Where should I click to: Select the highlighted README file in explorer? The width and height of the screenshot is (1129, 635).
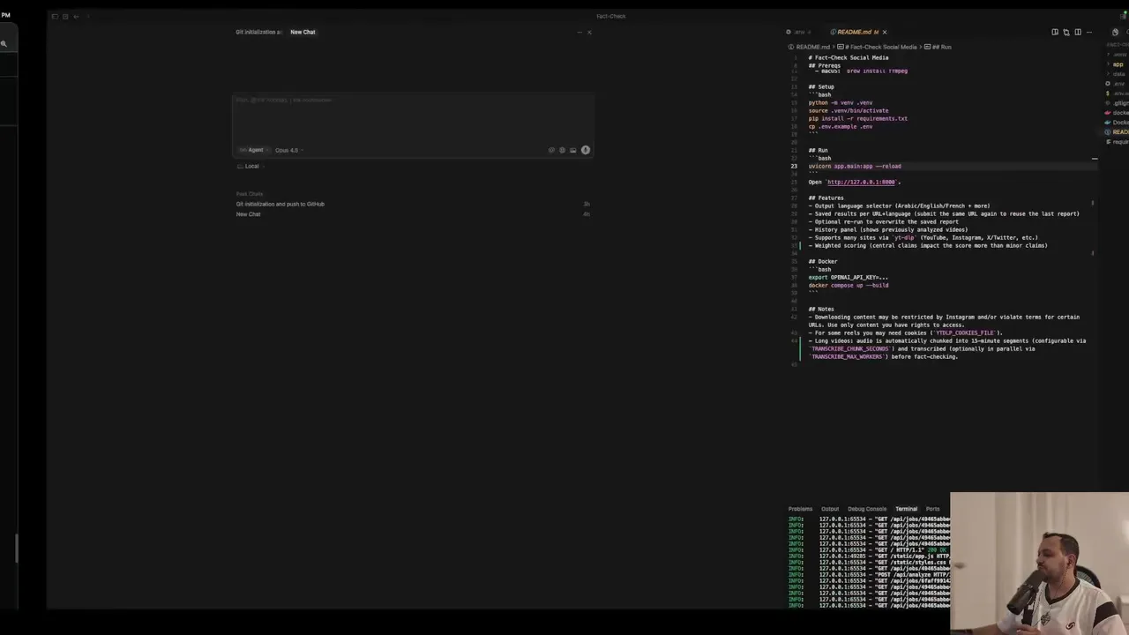(1118, 132)
